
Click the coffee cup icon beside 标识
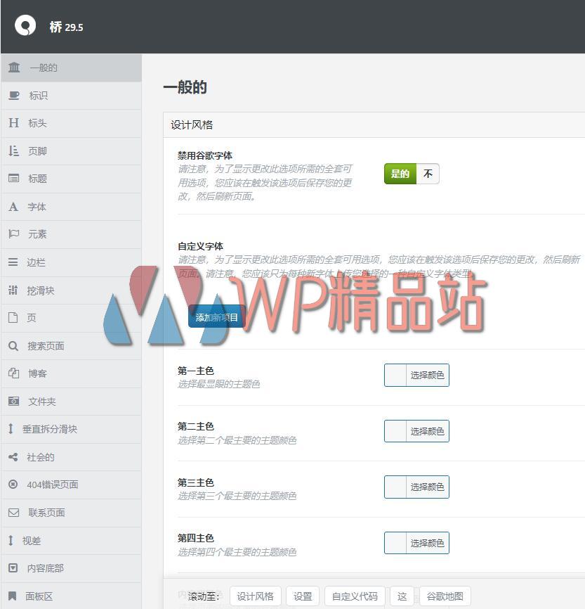13,96
